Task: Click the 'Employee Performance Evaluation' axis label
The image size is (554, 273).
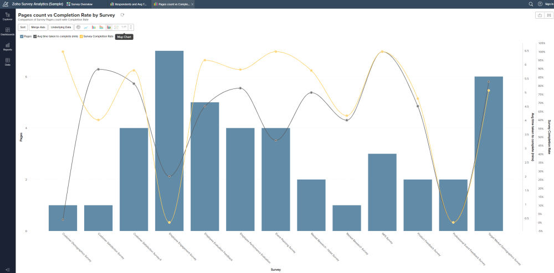Action: 255,248
